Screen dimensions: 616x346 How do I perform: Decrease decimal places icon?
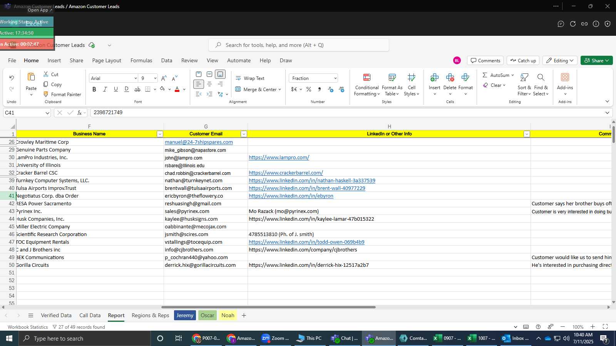(341, 89)
